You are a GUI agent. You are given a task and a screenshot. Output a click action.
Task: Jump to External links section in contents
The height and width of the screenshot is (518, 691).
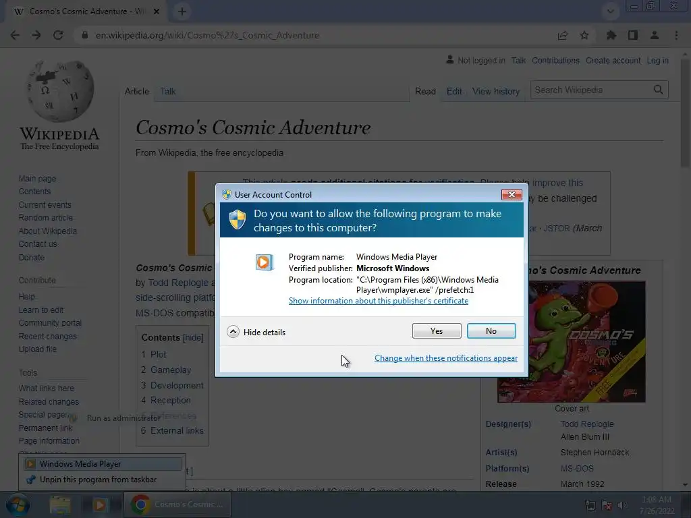(x=177, y=430)
